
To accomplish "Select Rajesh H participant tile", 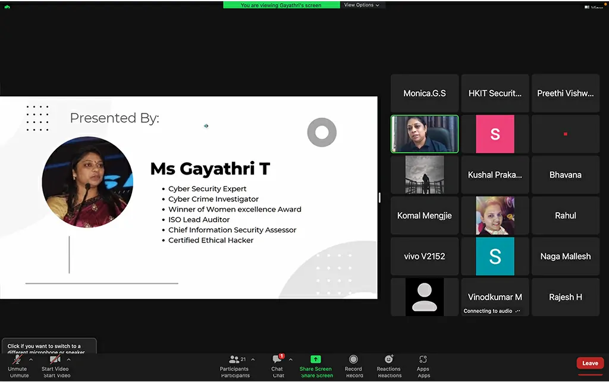I will pyautogui.click(x=565, y=297).
